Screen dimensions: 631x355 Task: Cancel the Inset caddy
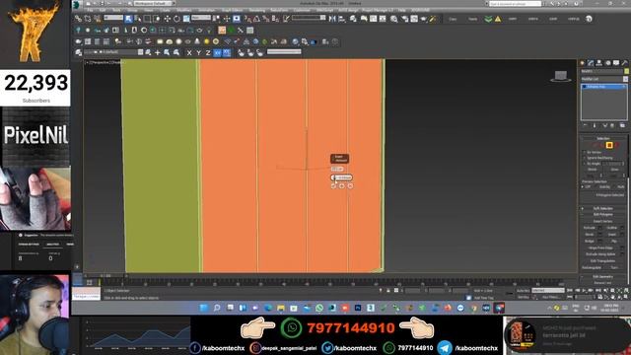(350, 186)
